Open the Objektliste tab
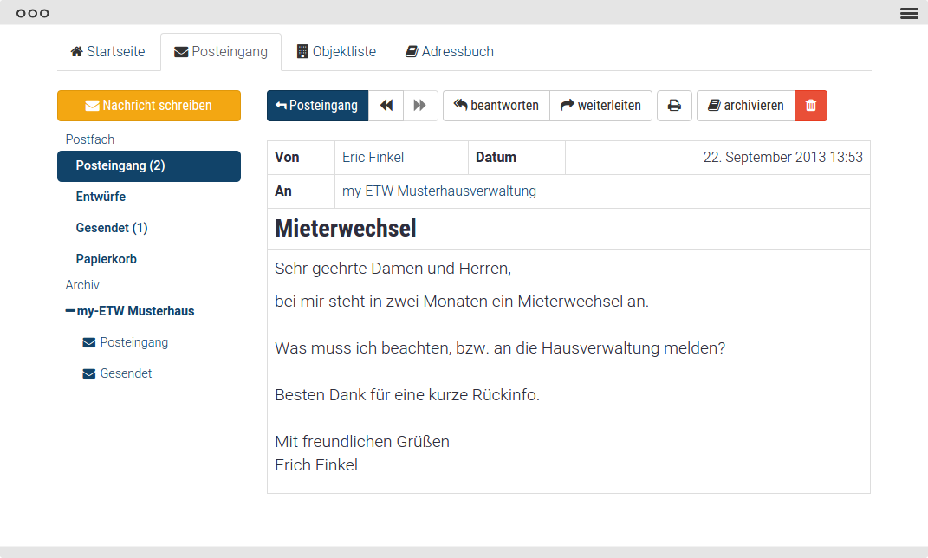 (336, 52)
